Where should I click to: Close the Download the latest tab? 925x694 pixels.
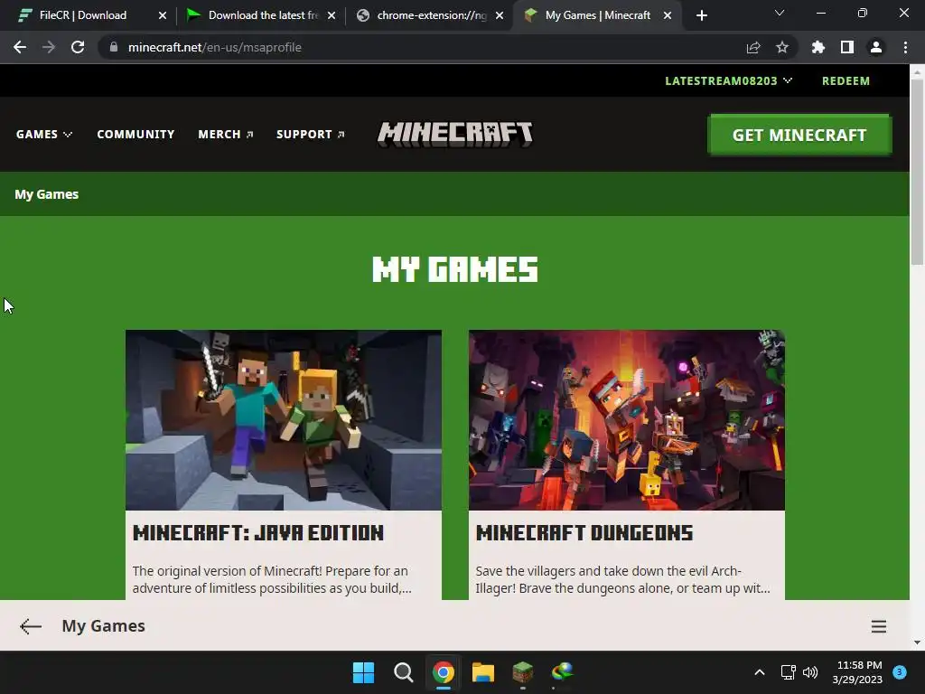tap(332, 15)
